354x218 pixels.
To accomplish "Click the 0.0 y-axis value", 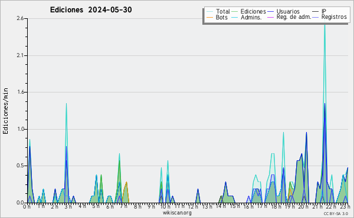I will (20, 203).
